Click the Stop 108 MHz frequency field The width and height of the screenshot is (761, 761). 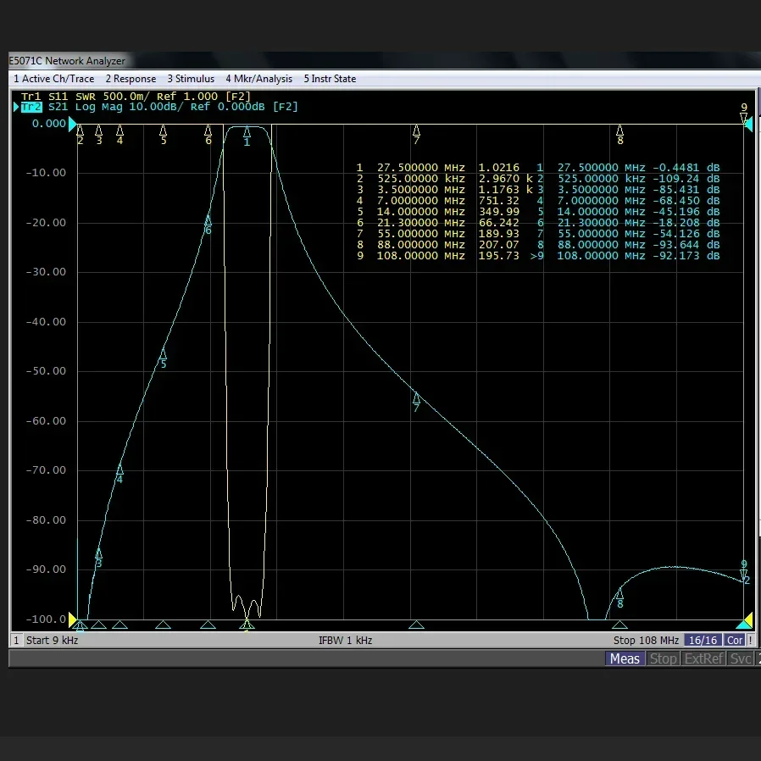646,640
